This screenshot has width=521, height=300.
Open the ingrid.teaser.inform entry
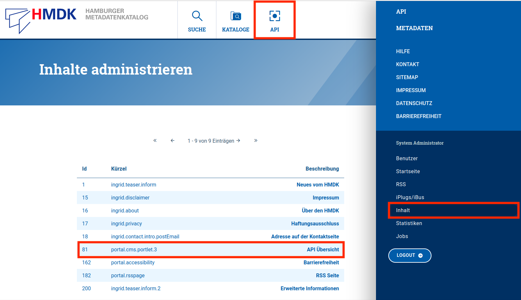pos(133,185)
